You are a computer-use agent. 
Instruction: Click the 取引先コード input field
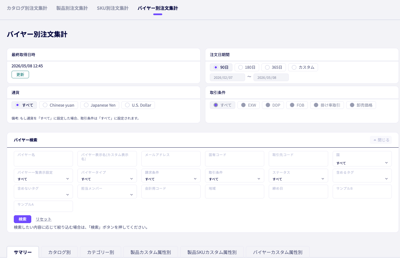pyautogui.click(x=298, y=159)
